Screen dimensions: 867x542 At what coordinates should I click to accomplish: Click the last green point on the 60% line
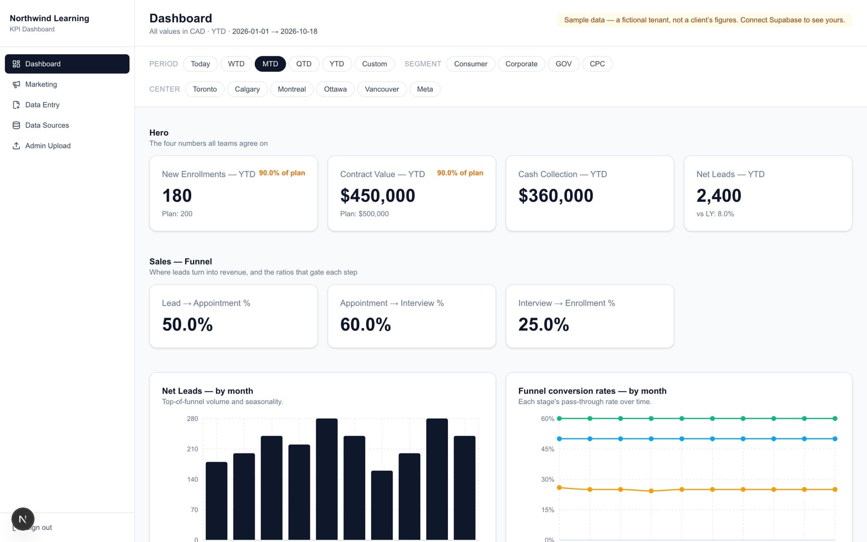[835, 419]
